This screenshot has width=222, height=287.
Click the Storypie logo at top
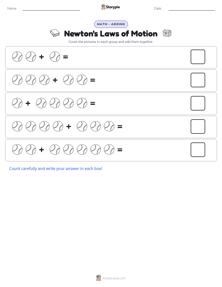pyautogui.click(x=110, y=7)
